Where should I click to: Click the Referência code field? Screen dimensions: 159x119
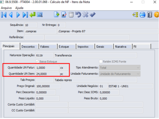(x=34, y=37)
